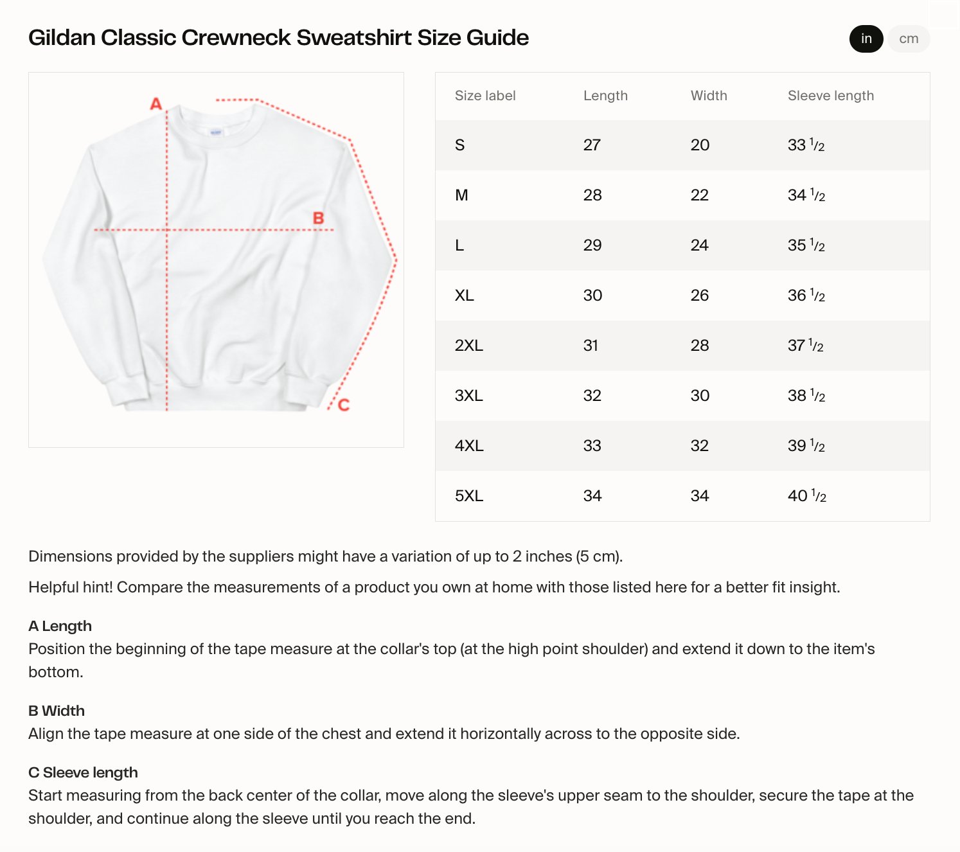Select the Length column header
This screenshot has height=852, width=960.
605,96
